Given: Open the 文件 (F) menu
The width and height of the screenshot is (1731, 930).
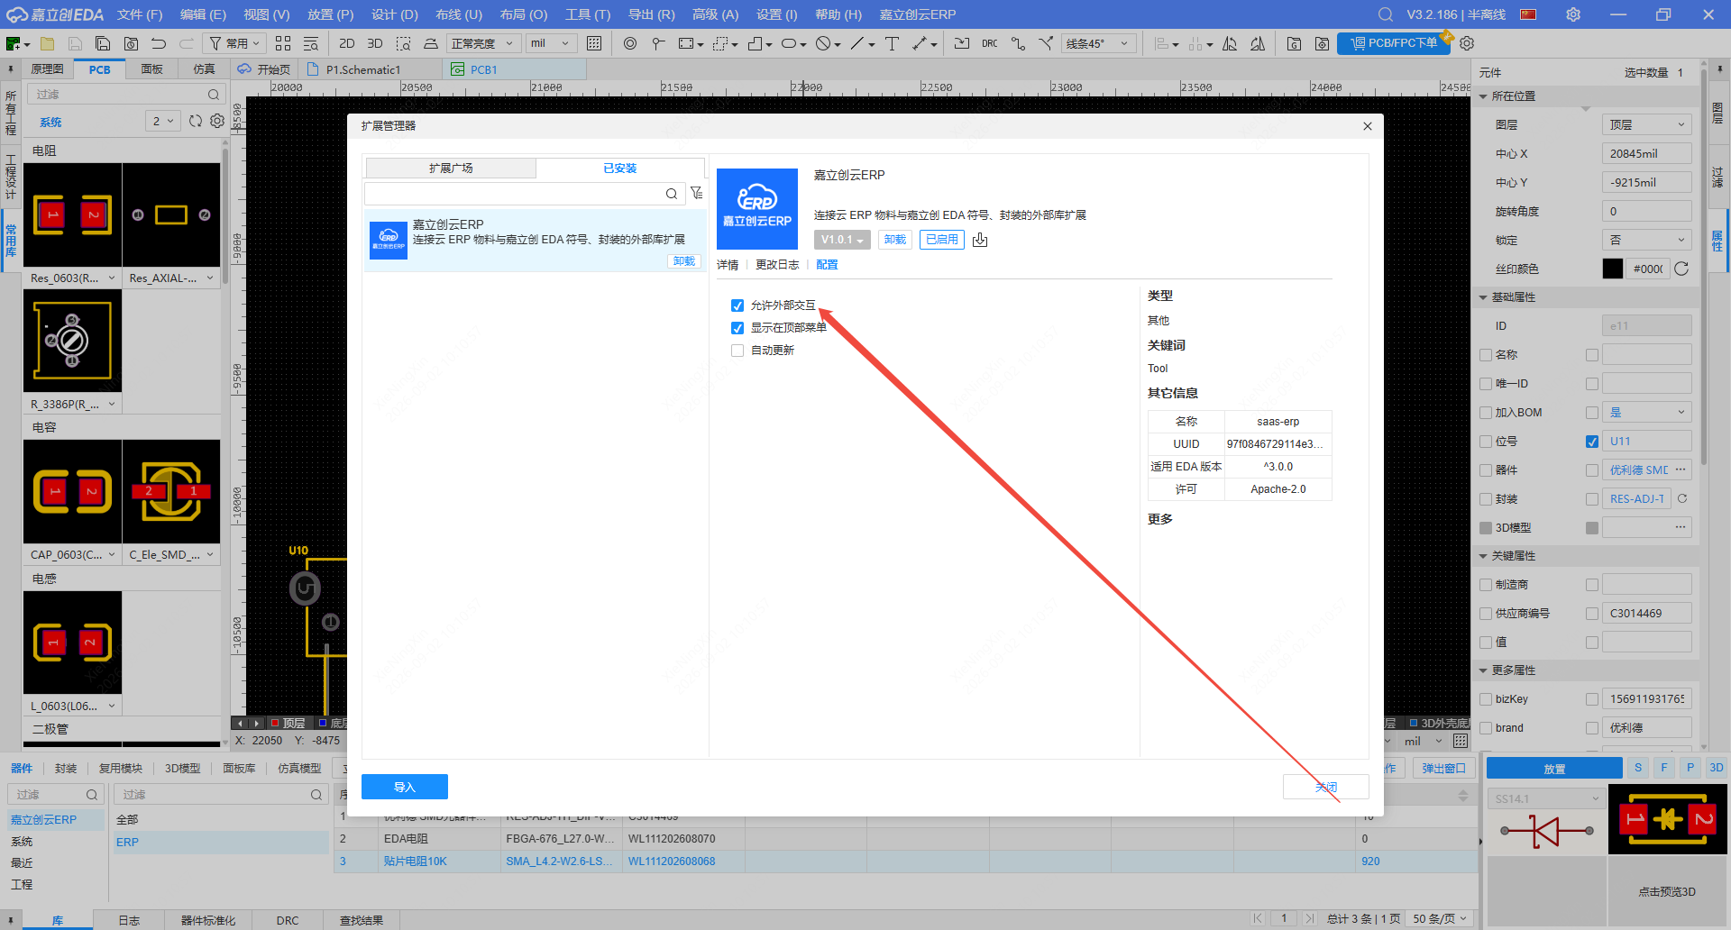Looking at the screenshot, I should tap(140, 14).
